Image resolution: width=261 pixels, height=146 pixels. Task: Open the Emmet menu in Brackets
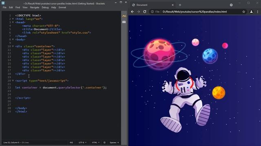(62, 7)
